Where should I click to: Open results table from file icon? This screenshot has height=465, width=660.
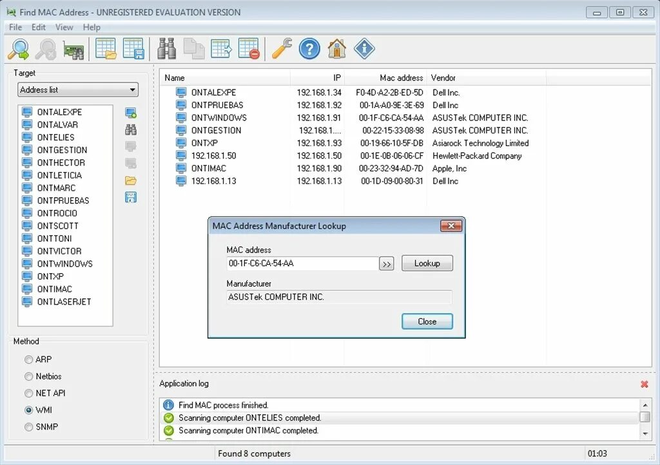(x=106, y=49)
